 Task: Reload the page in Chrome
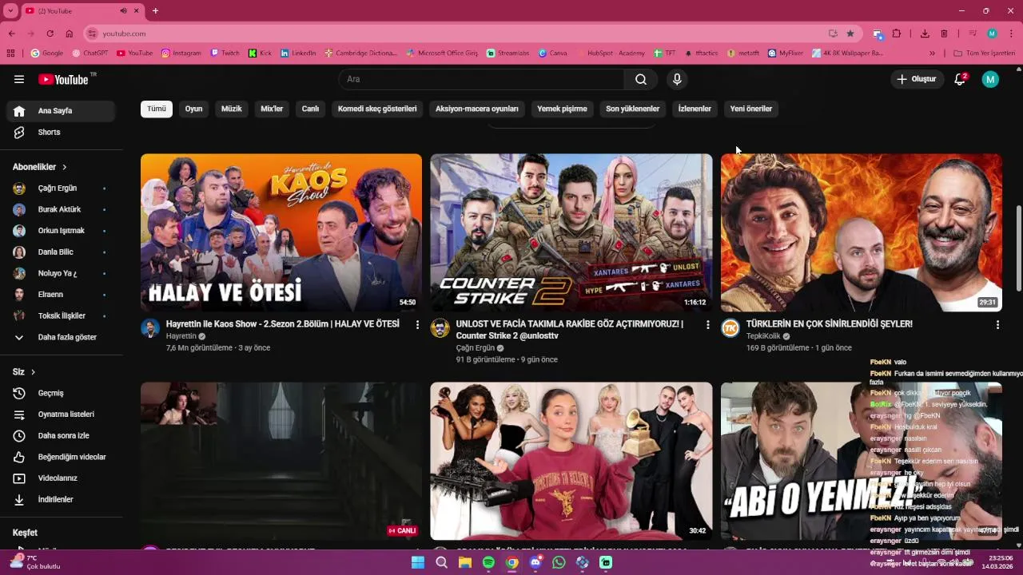(50, 34)
